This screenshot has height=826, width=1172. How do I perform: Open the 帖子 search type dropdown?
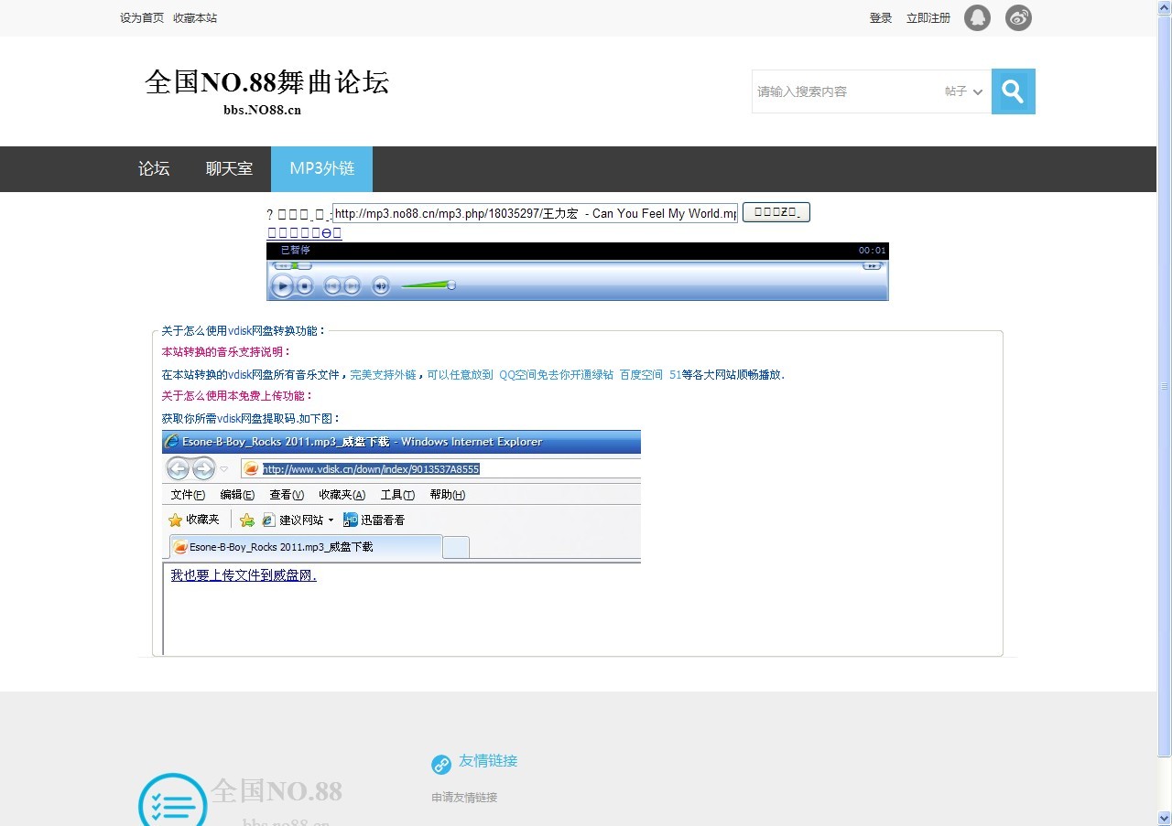coord(963,91)
